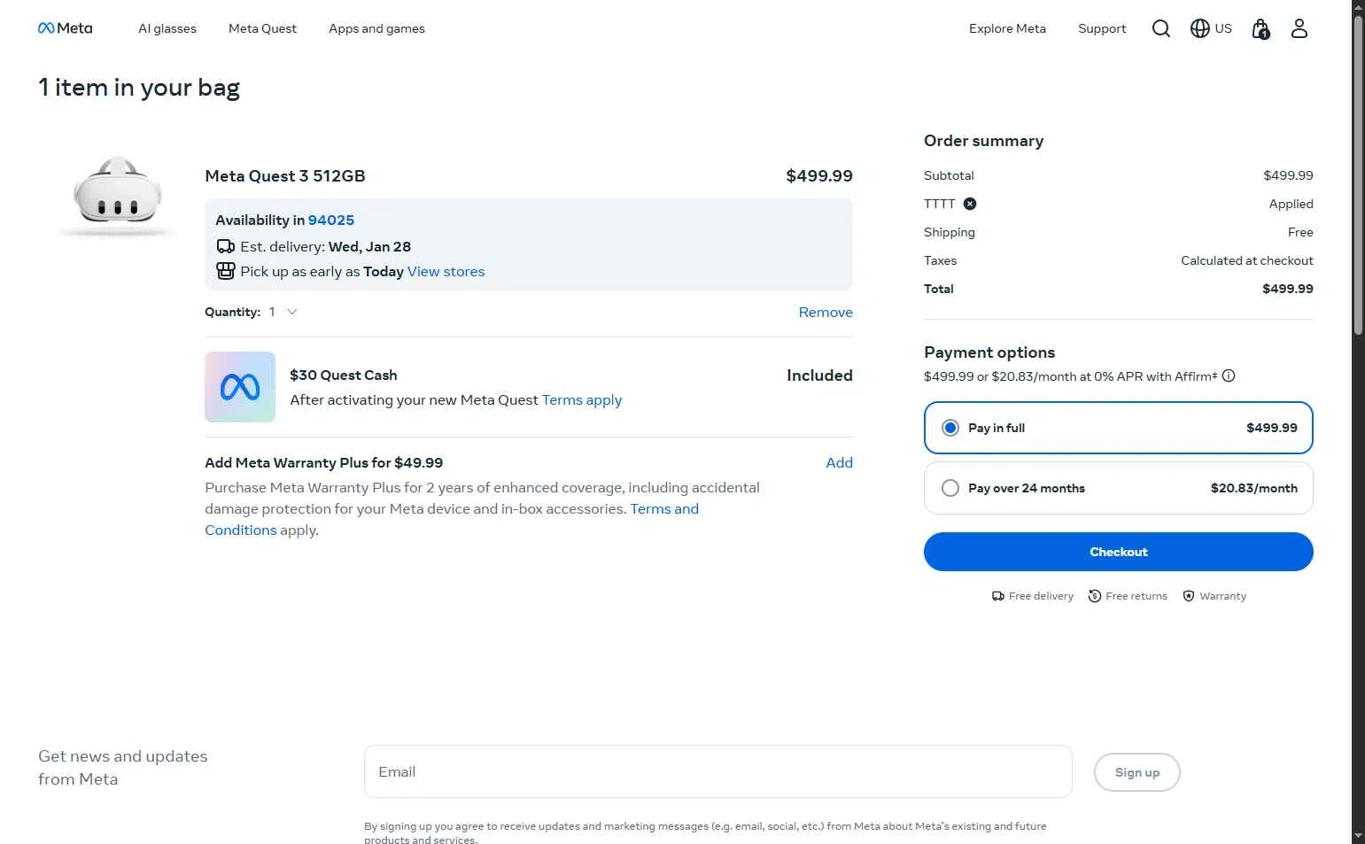Open Explore Meta menu
The height and width of the screenshot is (844, 1365).
tap(1007, 28)
